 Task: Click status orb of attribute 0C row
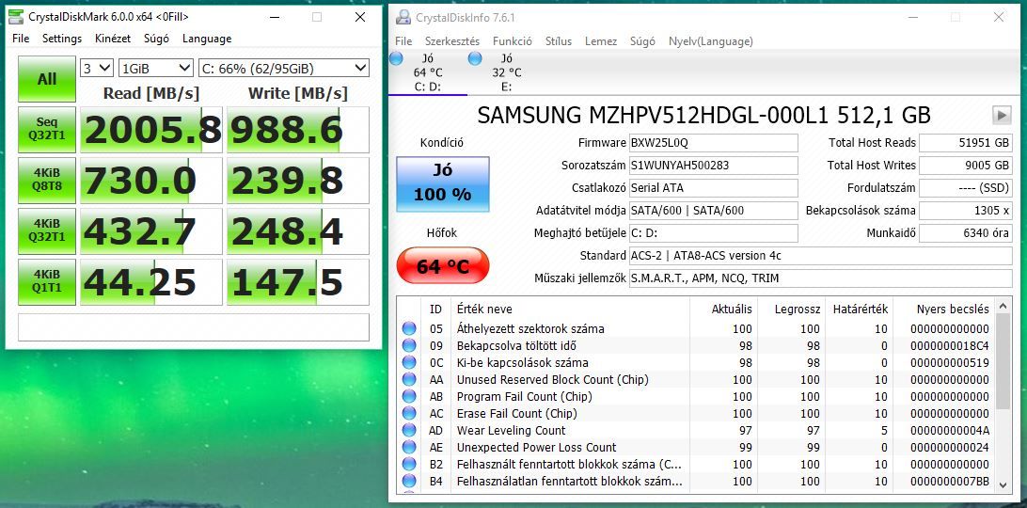coord(409,362)
